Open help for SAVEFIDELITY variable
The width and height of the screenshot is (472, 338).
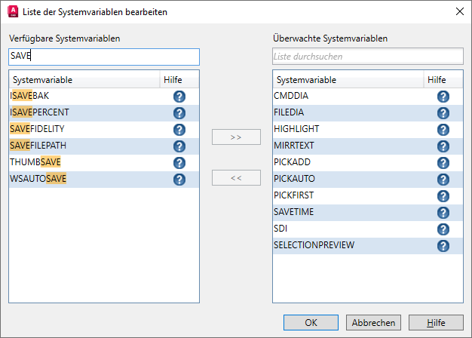179,130
